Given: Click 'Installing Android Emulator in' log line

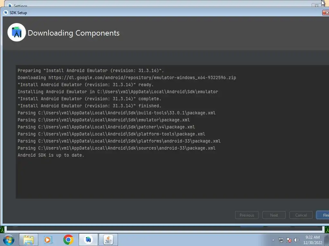Looking at the screenshot, I should [x=118, y=92].
